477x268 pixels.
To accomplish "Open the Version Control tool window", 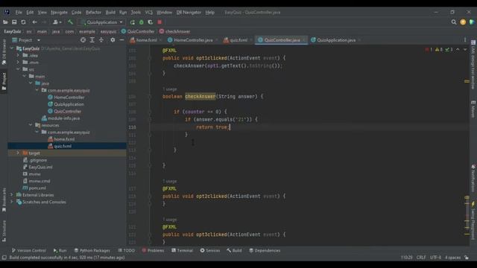I will point(28,251).
